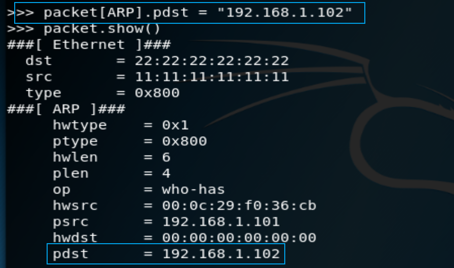Click the packet[ARP].pdst assignment command line
This screenshot has height=268, width=454.
click(179, 13)
